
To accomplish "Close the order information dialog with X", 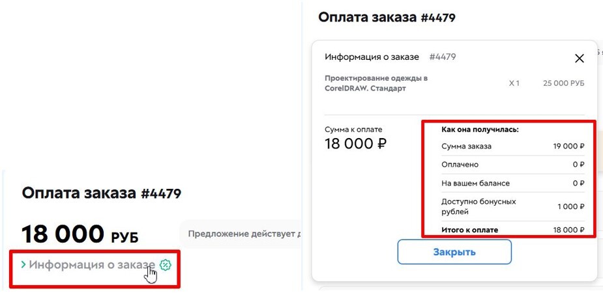I will pyautogui.click(x=579, y=59).
